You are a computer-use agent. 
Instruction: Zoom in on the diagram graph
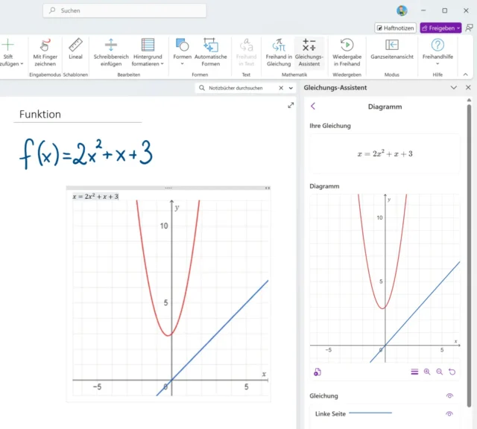427,372
